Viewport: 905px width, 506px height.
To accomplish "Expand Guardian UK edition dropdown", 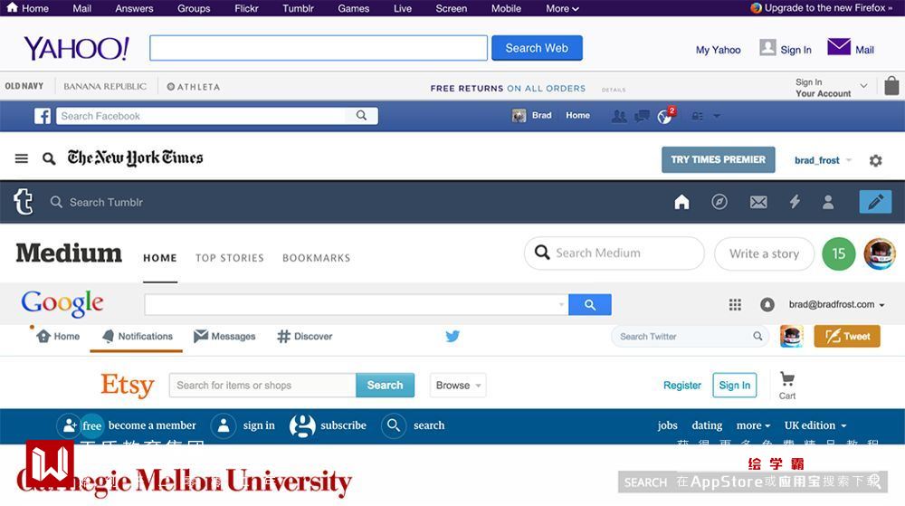I will click(815, 425).
